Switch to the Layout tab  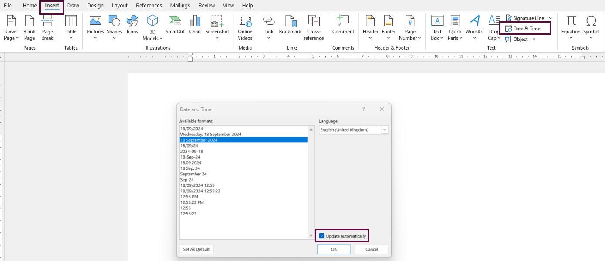120,6
